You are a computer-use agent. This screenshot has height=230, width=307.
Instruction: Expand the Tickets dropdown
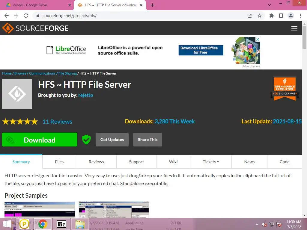tap(211, 162)
